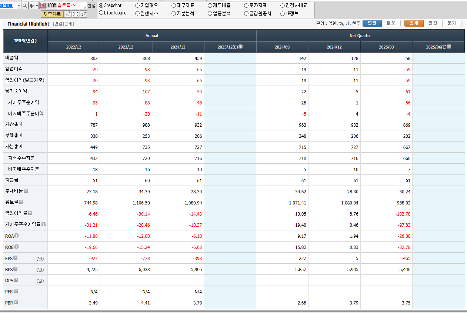467x313 pixels.
Task: Click the 설정 settings button
Action: 91,6
